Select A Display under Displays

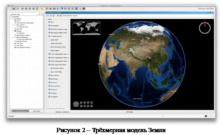(22, 33)
